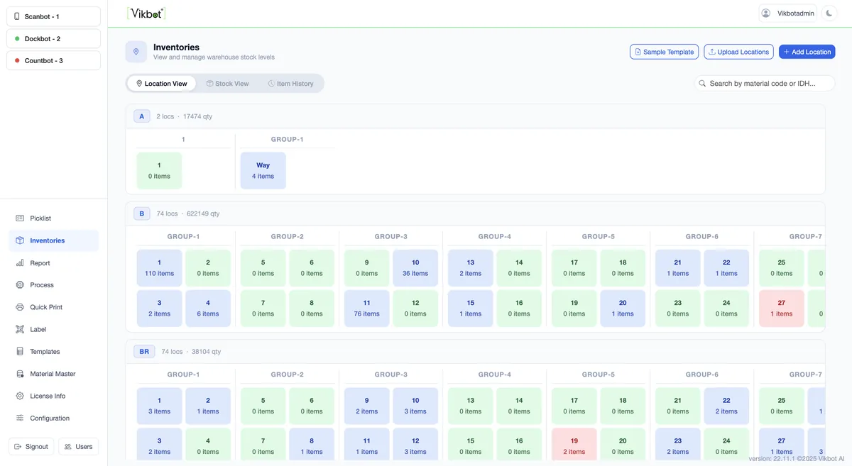The width and height of the screenshot is (852, 466).
Task: Switch to Item History tab
Action: 291,84
